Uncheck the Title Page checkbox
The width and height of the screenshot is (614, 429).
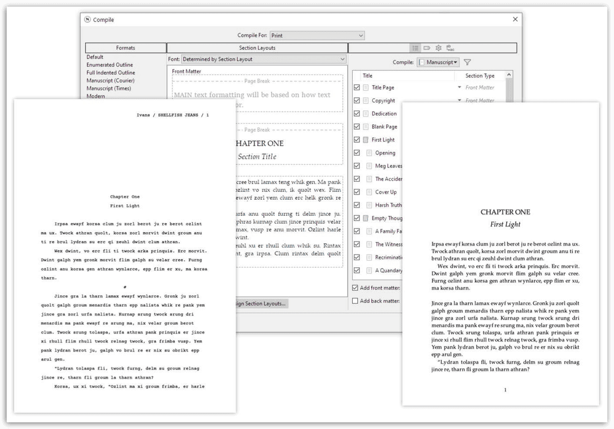pos(357,87)
